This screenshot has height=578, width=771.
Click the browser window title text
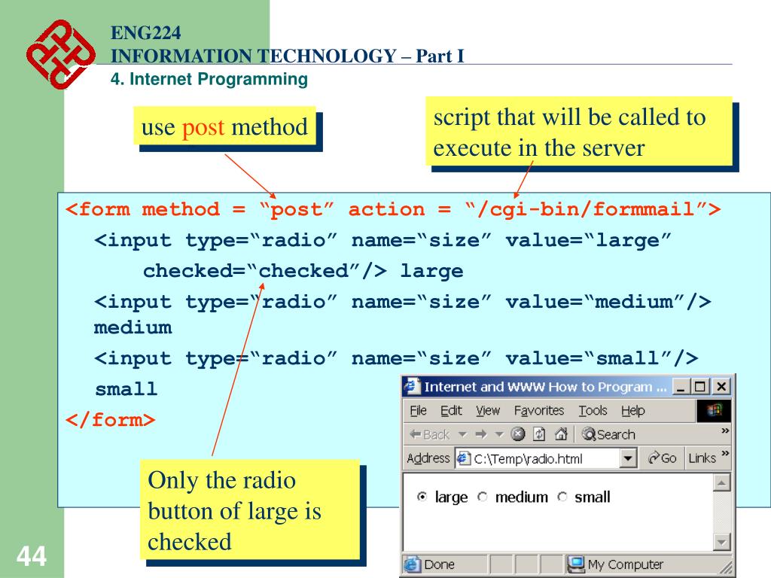pos(545,387)
